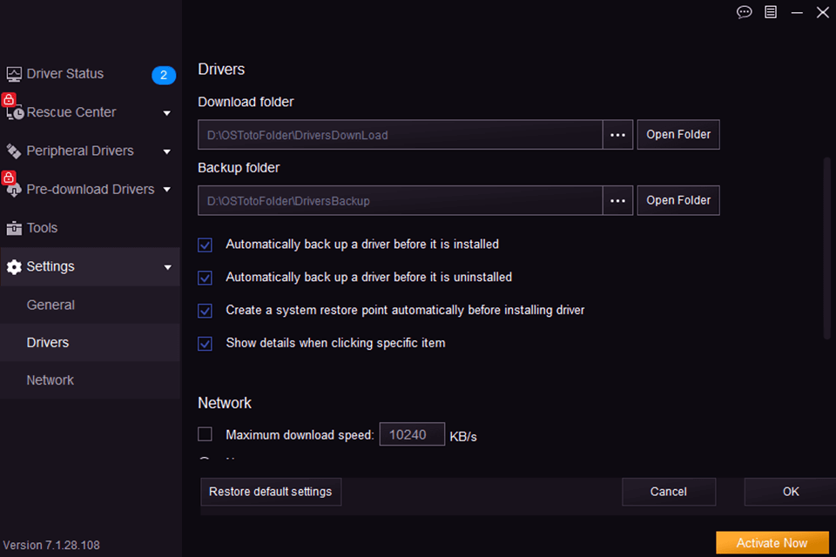This screenshot has height=557, width=836.
Task: Expand the Rescue Center section
Action: pyautogui.click(x=166, y=112)
